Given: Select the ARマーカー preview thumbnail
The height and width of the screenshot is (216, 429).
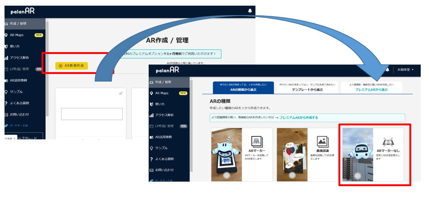Looking at the screenshot, I should tap(226, 155).
